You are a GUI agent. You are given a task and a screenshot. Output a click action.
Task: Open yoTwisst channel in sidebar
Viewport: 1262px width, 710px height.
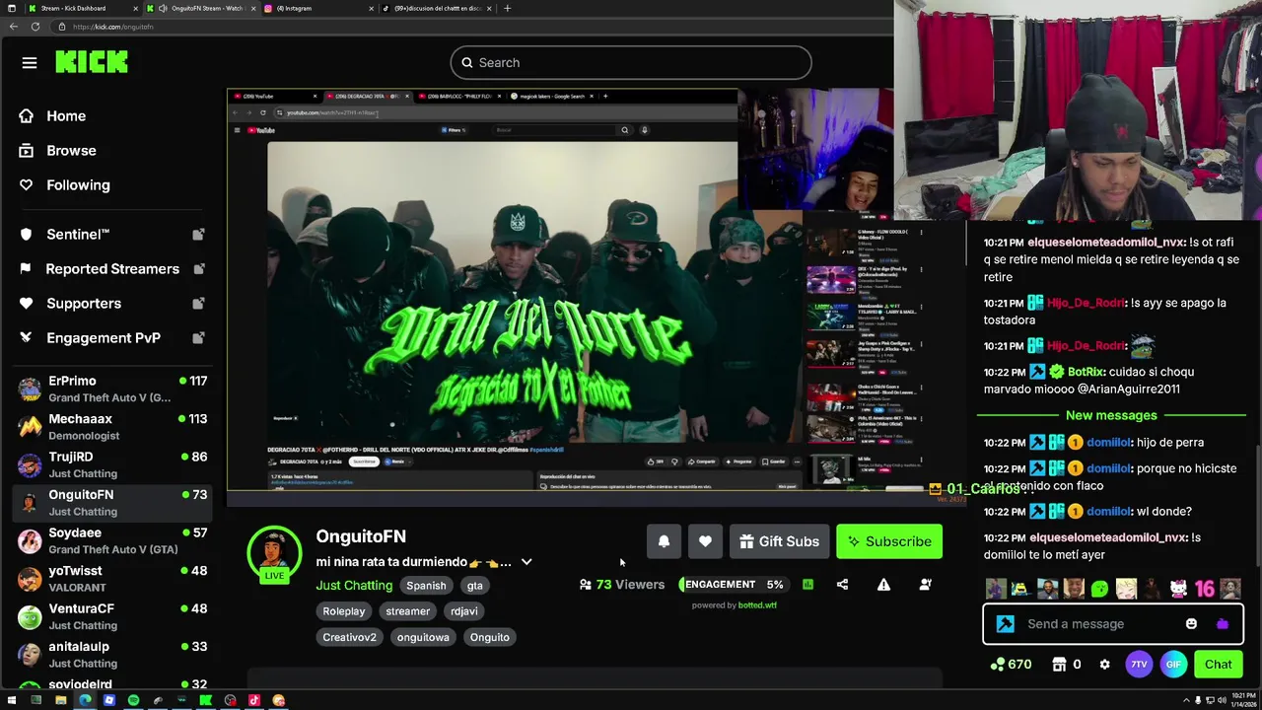[112, 579]
